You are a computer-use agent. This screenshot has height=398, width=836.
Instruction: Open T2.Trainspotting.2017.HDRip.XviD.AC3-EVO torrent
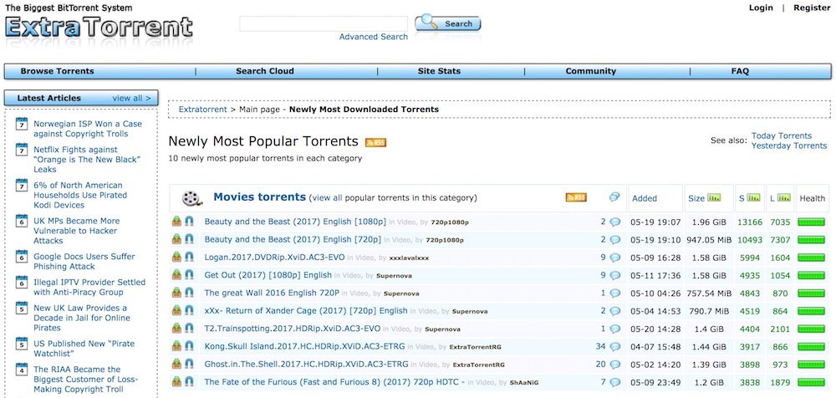coord(292,329)
